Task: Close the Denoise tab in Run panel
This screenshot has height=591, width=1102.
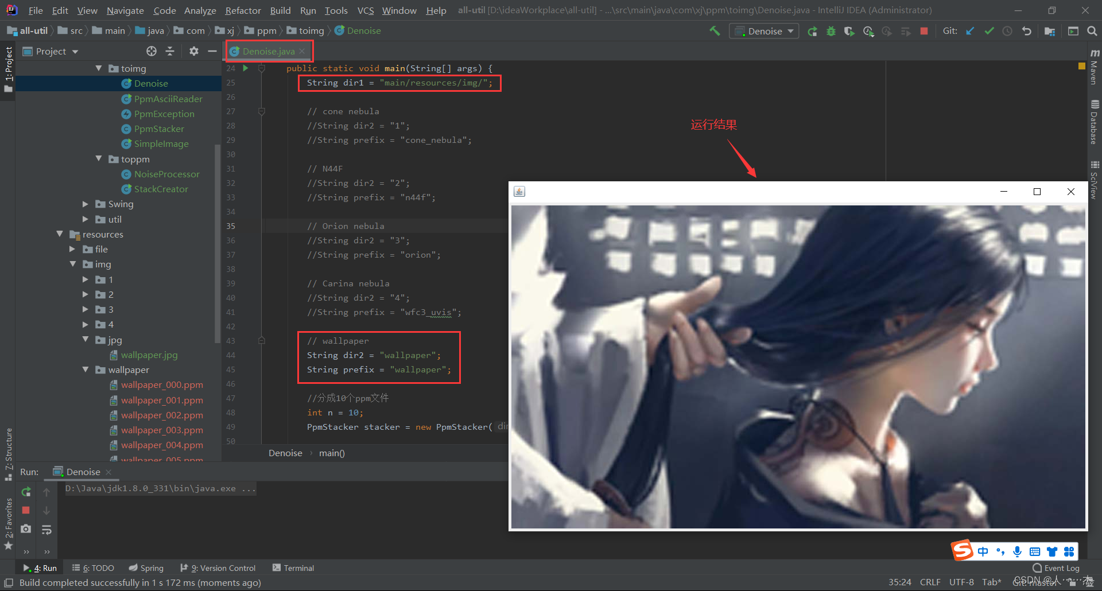Action: 108,472
